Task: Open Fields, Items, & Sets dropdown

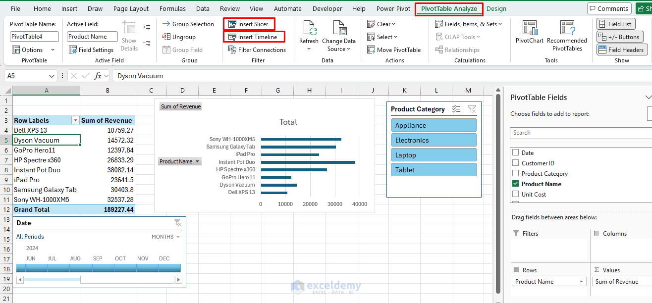Action: tap(468, 24)
